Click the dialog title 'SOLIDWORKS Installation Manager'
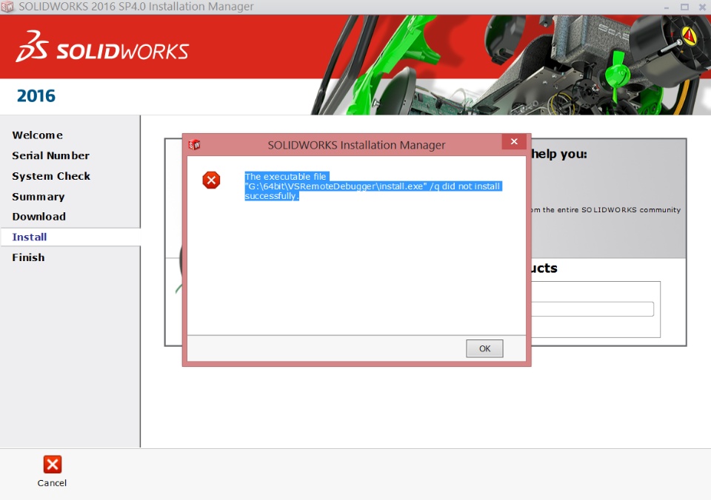Image resolution: width=711 pixels, height=500 pixels. [x=356, y=145]
